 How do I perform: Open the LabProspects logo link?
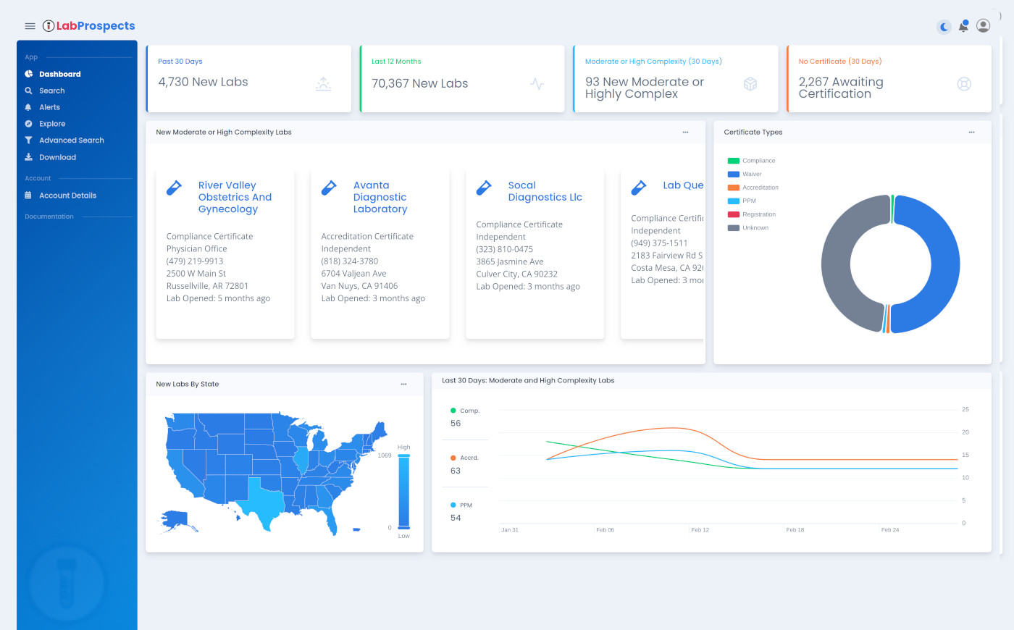pos(88,26)
